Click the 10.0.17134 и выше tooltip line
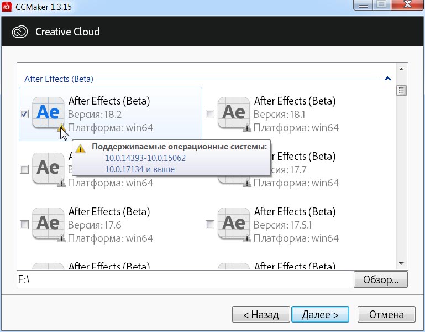This screenshot has height=332, width=425. (140, 169)
